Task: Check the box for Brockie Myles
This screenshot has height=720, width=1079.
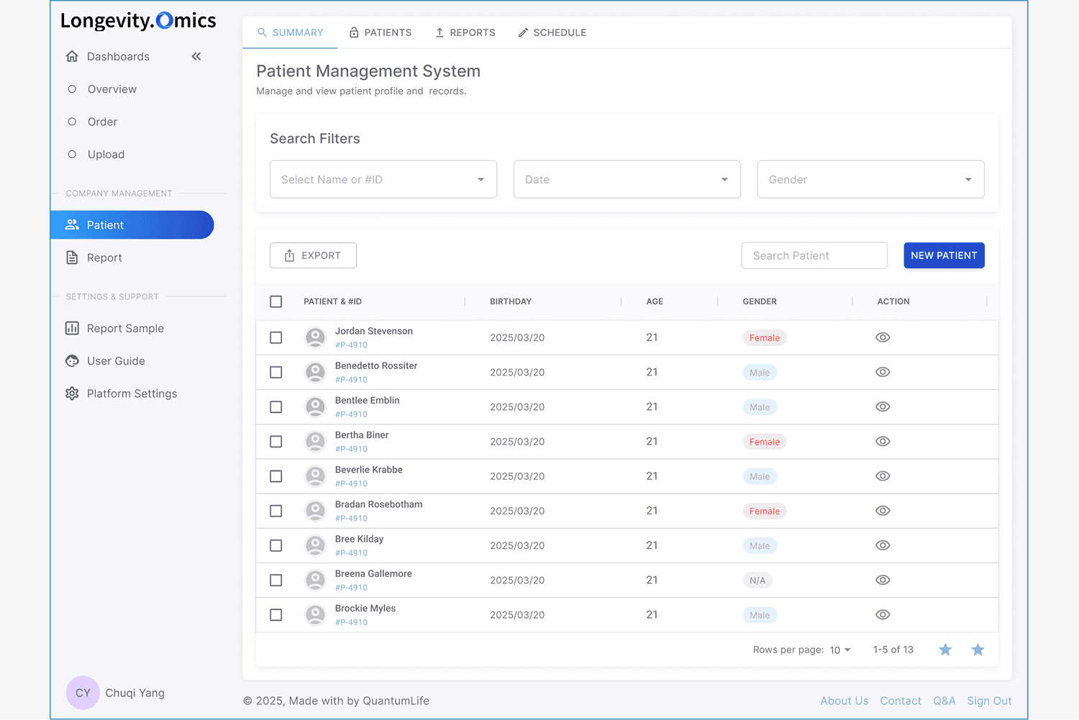Action: 276,614
